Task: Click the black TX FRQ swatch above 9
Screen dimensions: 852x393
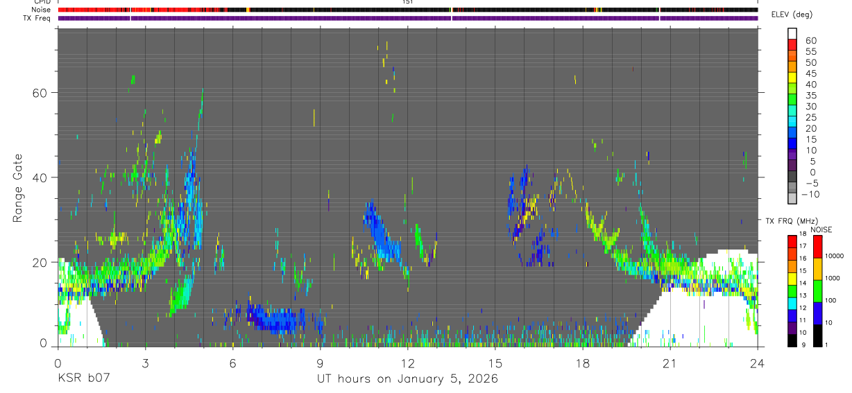Action: click(x=792, y=340)
